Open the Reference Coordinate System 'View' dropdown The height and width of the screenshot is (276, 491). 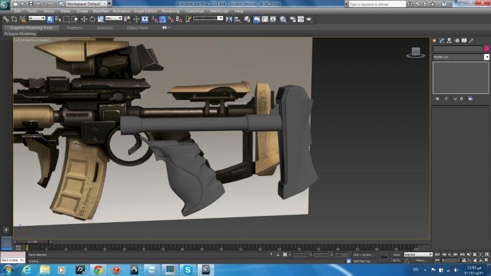114,18
